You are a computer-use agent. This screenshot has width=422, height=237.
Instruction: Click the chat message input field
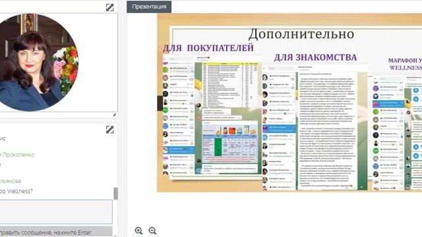56,212
